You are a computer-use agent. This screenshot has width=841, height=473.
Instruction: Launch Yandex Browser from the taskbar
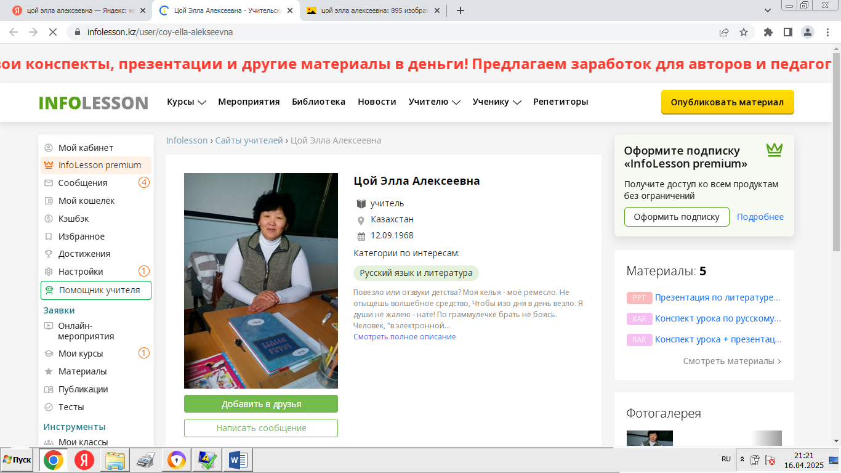click(x=84, y=460)
